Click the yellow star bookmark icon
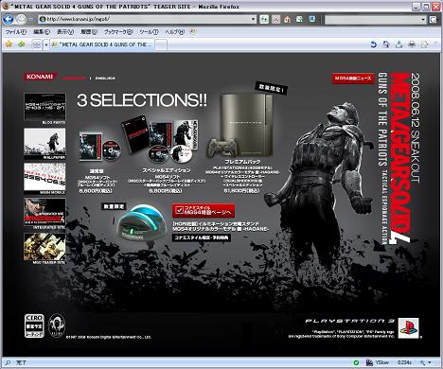Image resolution: width=443 pixels, height=369 pixels. [9, 44]
